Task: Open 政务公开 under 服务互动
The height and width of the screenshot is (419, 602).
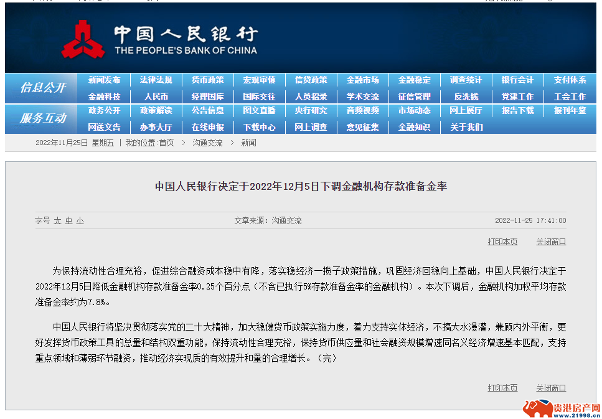Action: [x=104, y=111]
